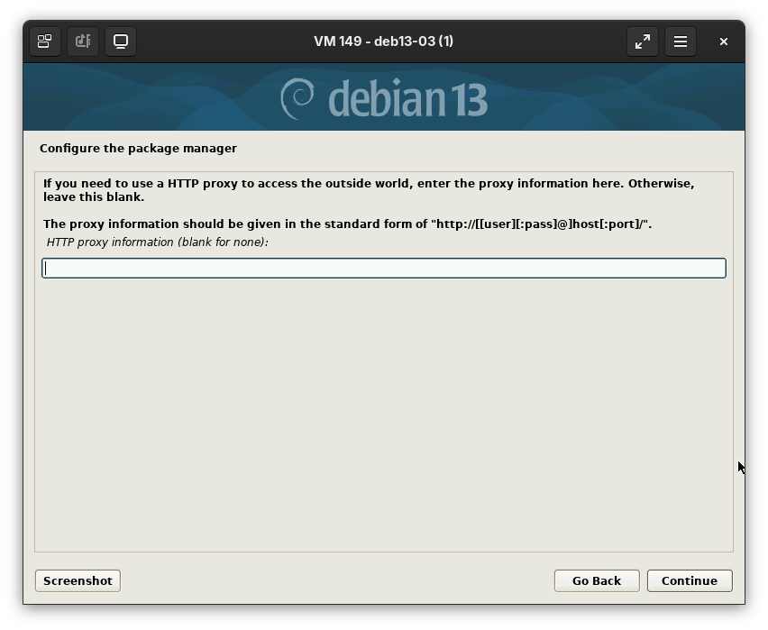Close the VM 149 viewer window
This screenshot has height=630, width=768.
point(723,41)
